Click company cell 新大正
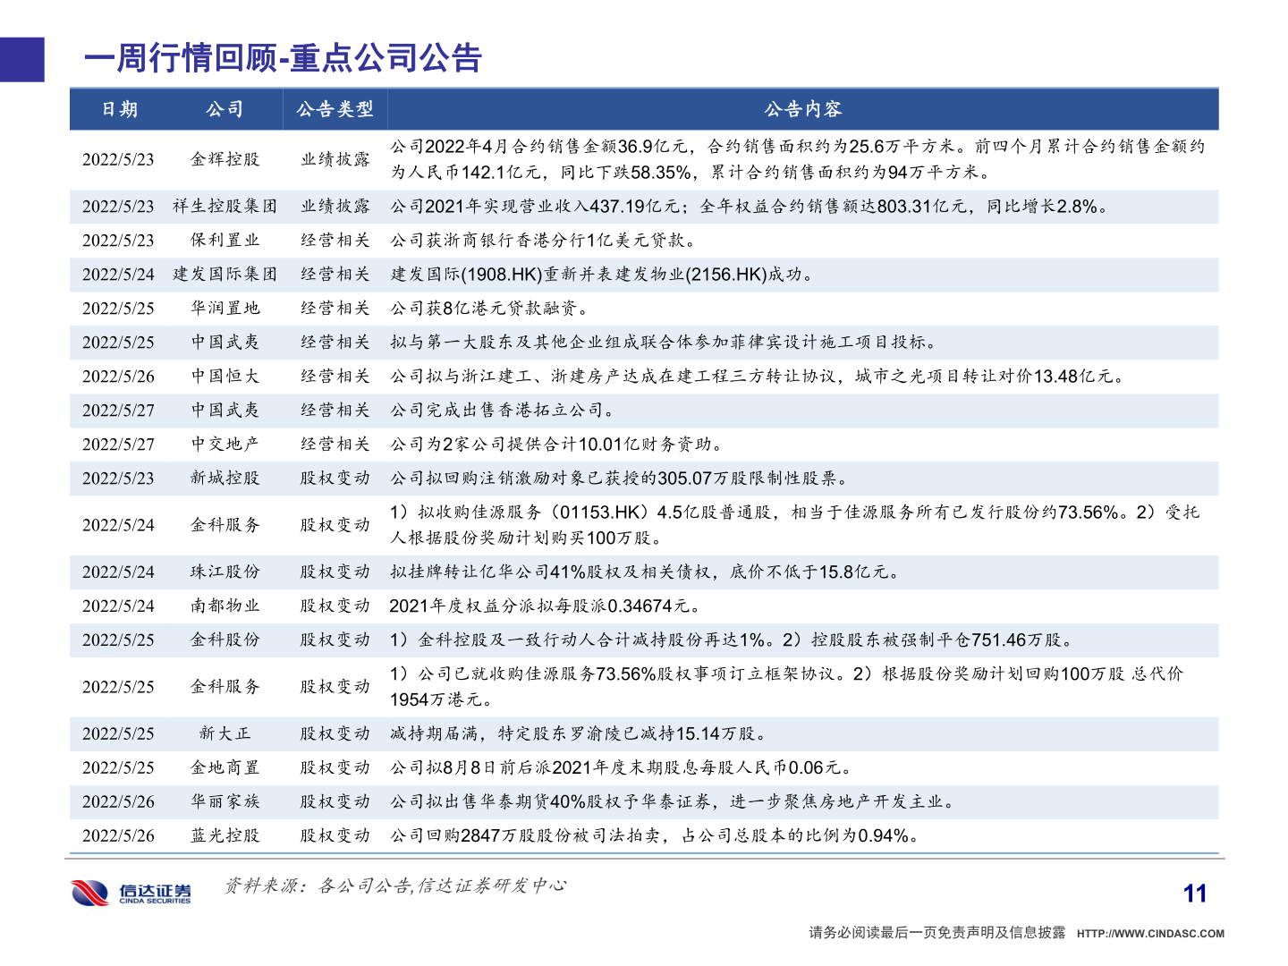Screen dimensions: 1288x966 pos(225,734)
